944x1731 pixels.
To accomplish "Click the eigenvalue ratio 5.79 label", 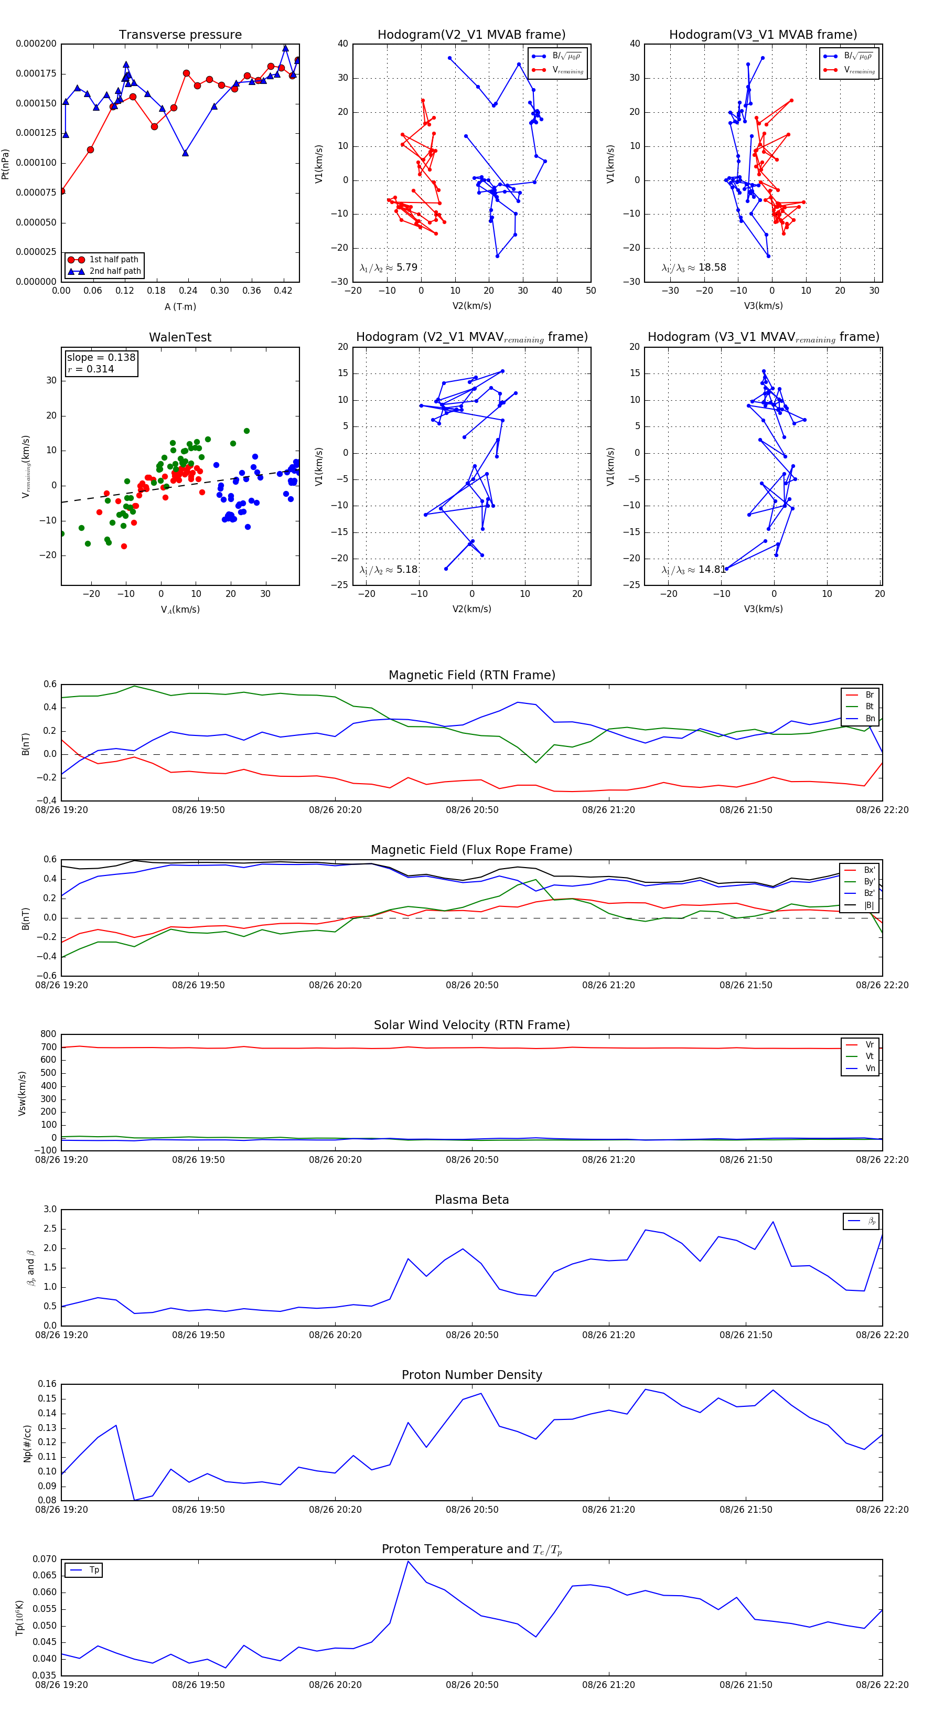I will tap(388, 268).
